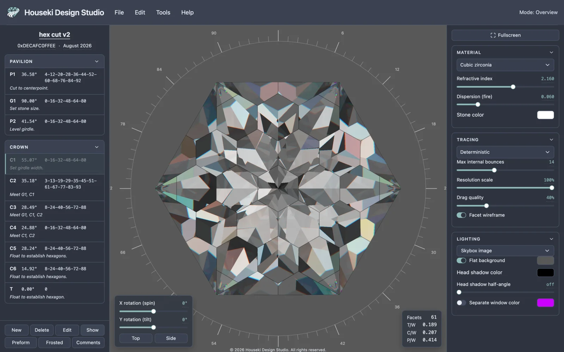Image resolution: width=564 pixels, height=352 pixels.
Task: Click the Preform button
Action: click(21, 342)
